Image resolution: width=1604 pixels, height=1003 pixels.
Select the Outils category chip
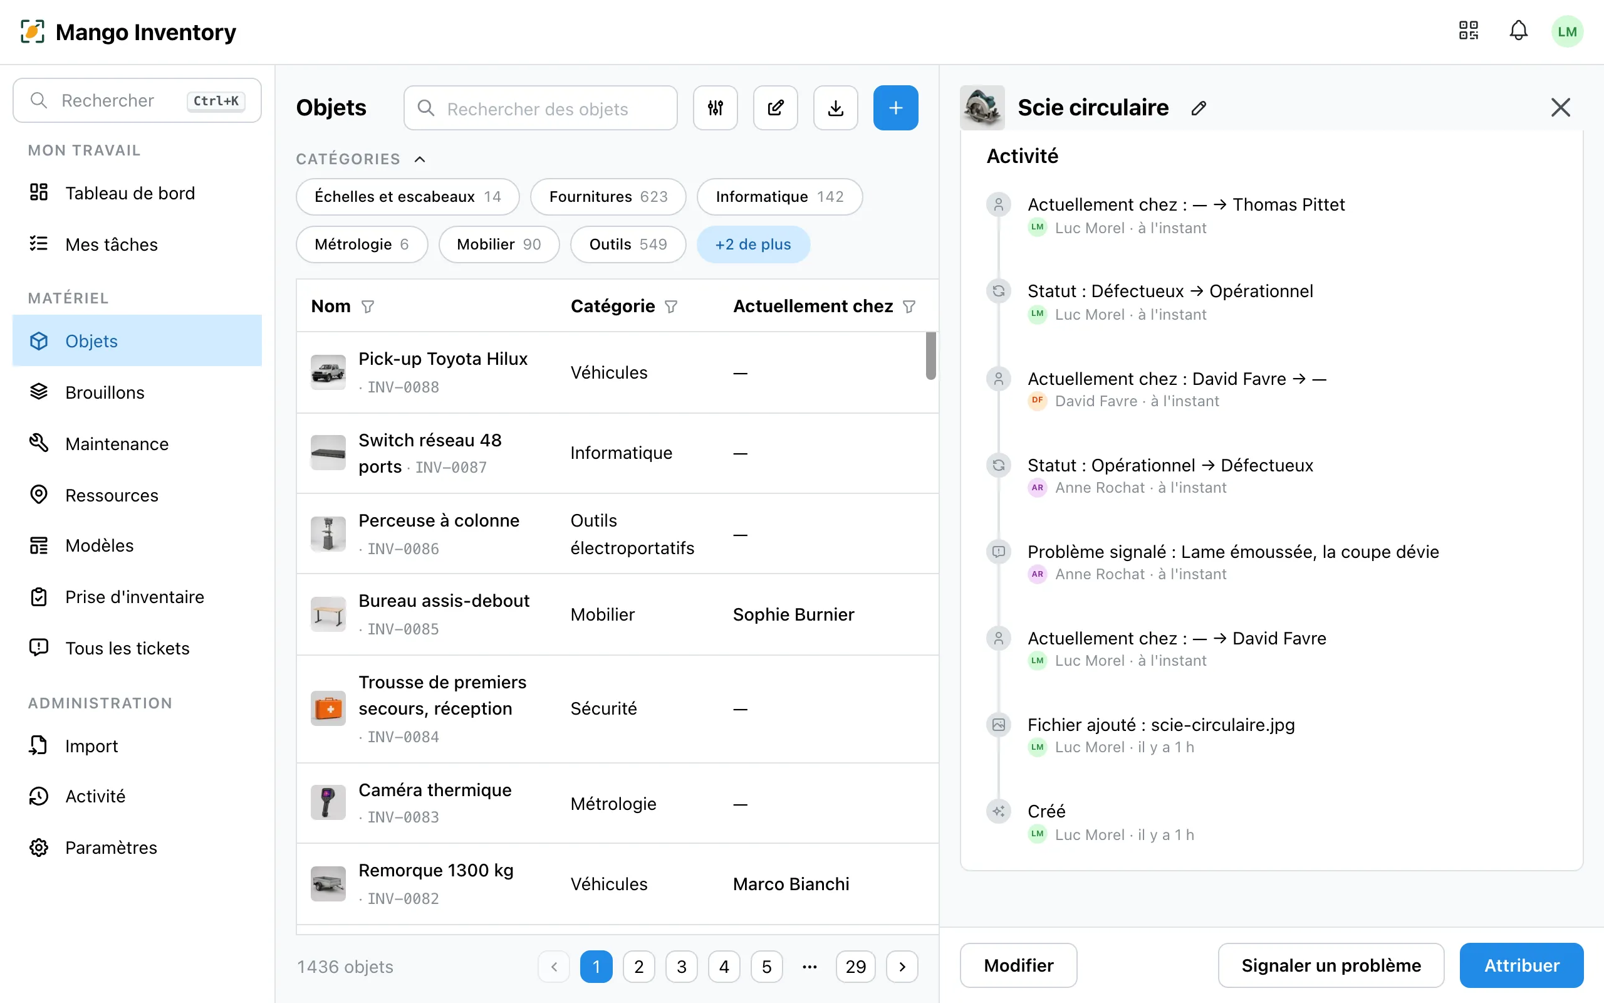click(x=628, y=244)
